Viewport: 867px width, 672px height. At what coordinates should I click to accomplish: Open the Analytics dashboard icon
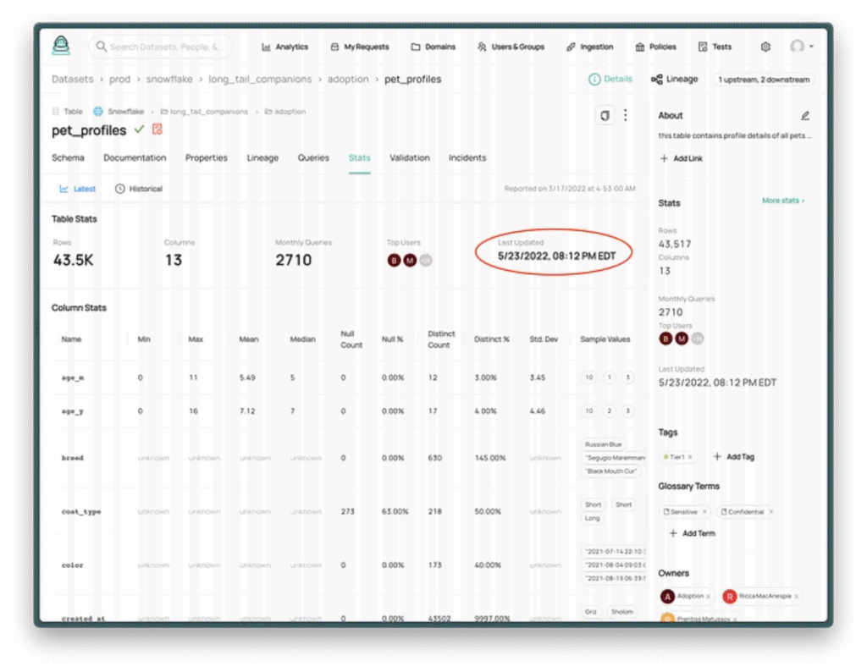click(266, 47)
